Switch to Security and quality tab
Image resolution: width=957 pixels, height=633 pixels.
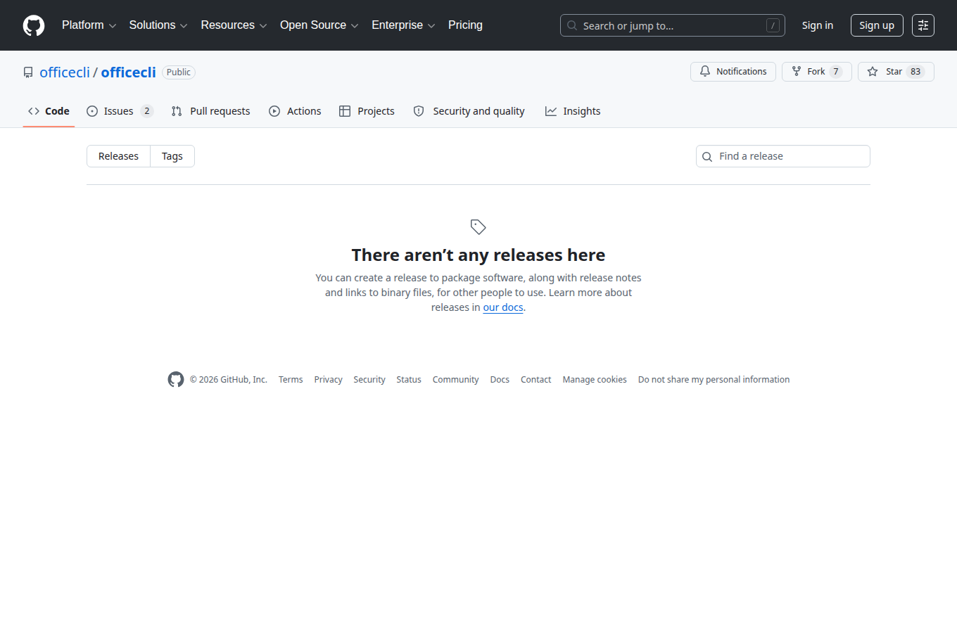point(469,111)
